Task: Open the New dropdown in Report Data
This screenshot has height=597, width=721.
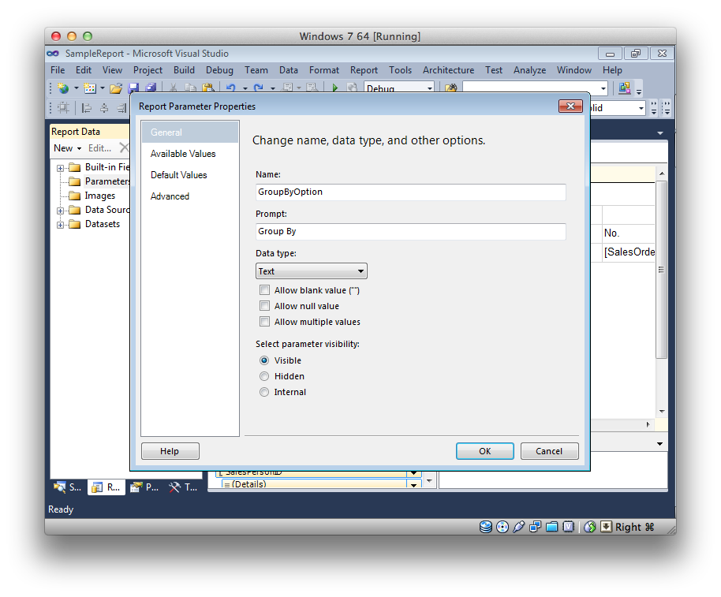Action: pos(68,148)
